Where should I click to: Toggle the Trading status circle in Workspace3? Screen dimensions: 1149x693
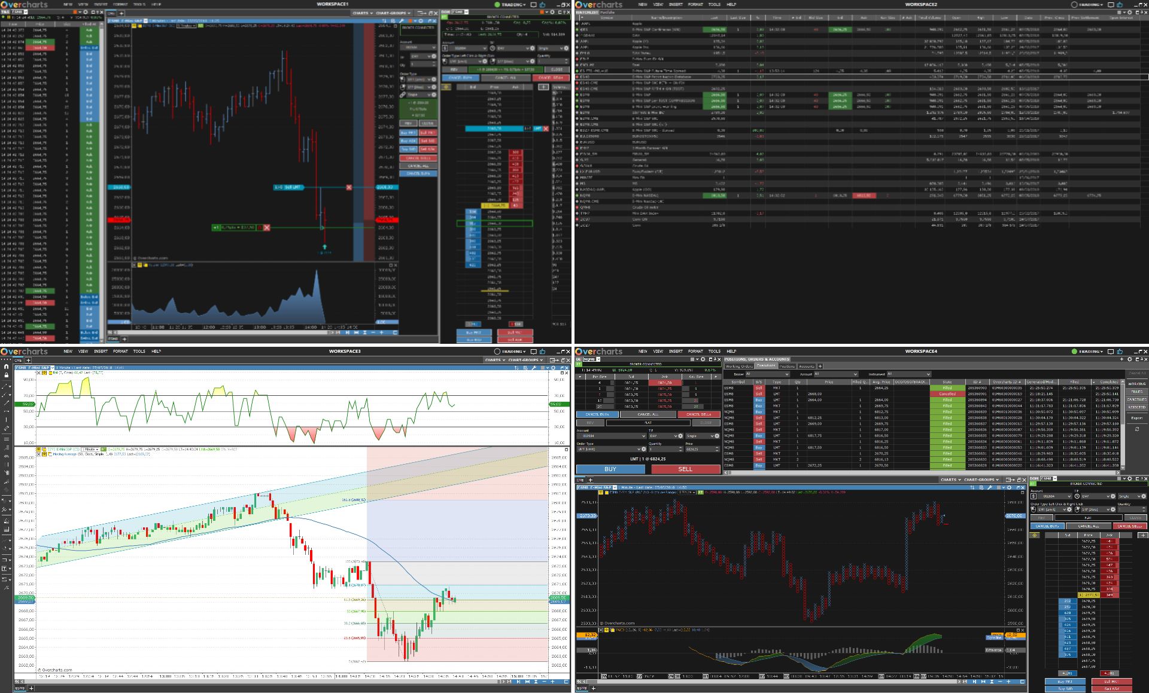click(497, 352)
